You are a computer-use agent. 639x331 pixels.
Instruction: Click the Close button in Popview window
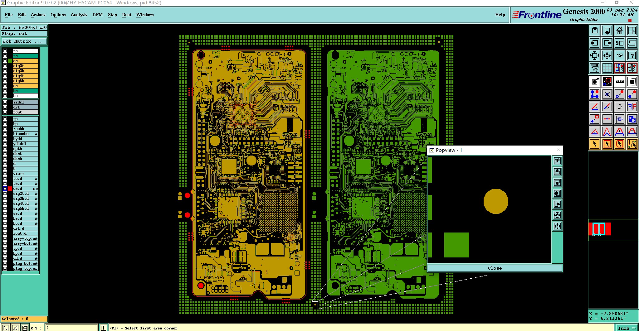tap(495, 268)
